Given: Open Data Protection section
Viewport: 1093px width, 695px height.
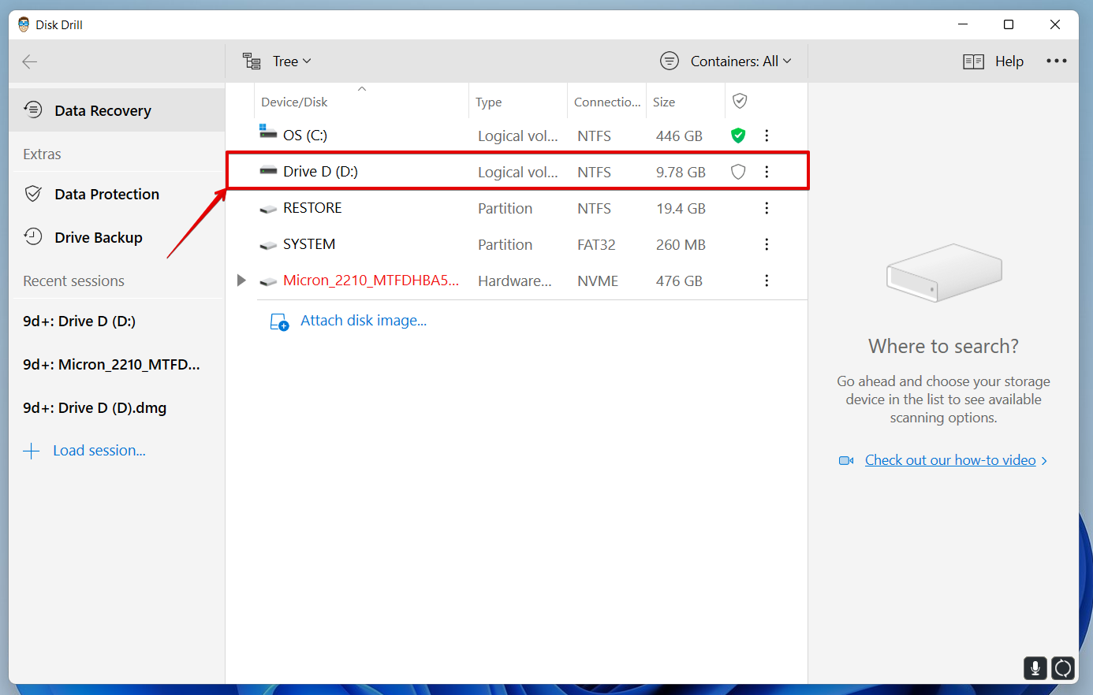Looking at the screenshot, I should pos(106,194).
